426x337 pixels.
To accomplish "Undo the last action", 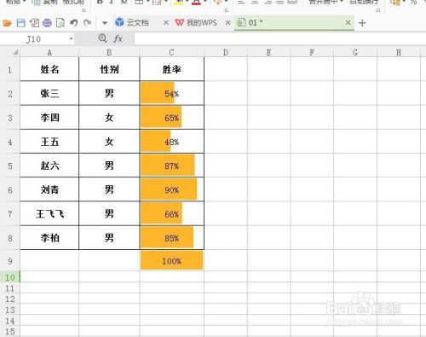I will click(x=74, y=23).
